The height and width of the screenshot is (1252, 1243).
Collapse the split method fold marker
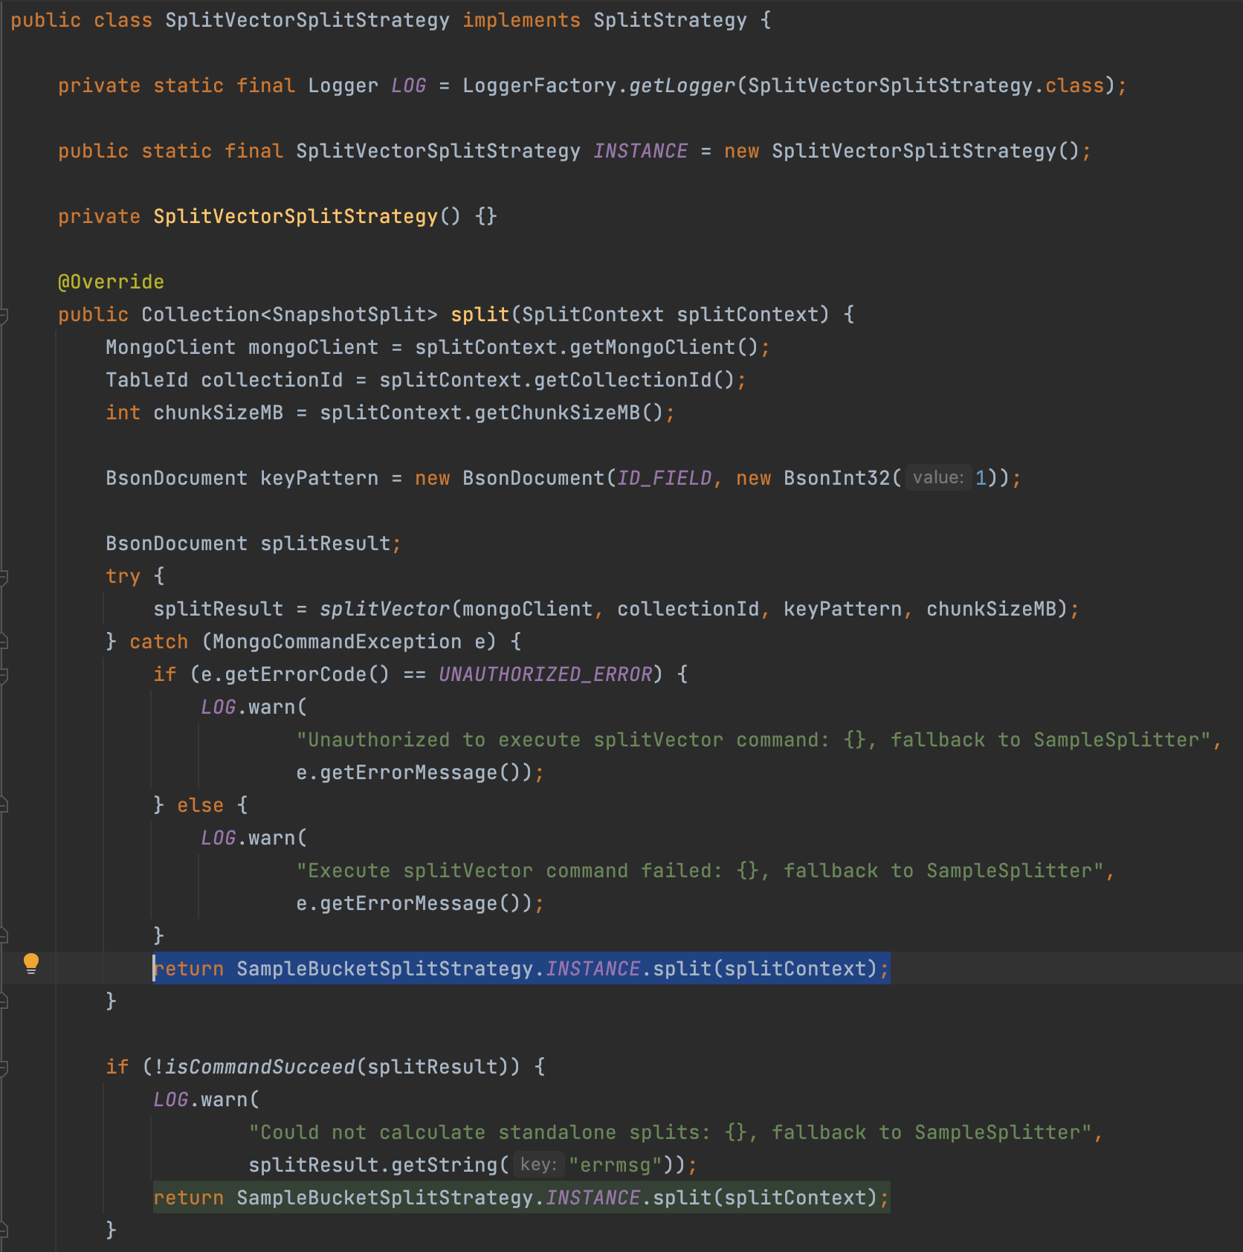[x=3, y=315]
